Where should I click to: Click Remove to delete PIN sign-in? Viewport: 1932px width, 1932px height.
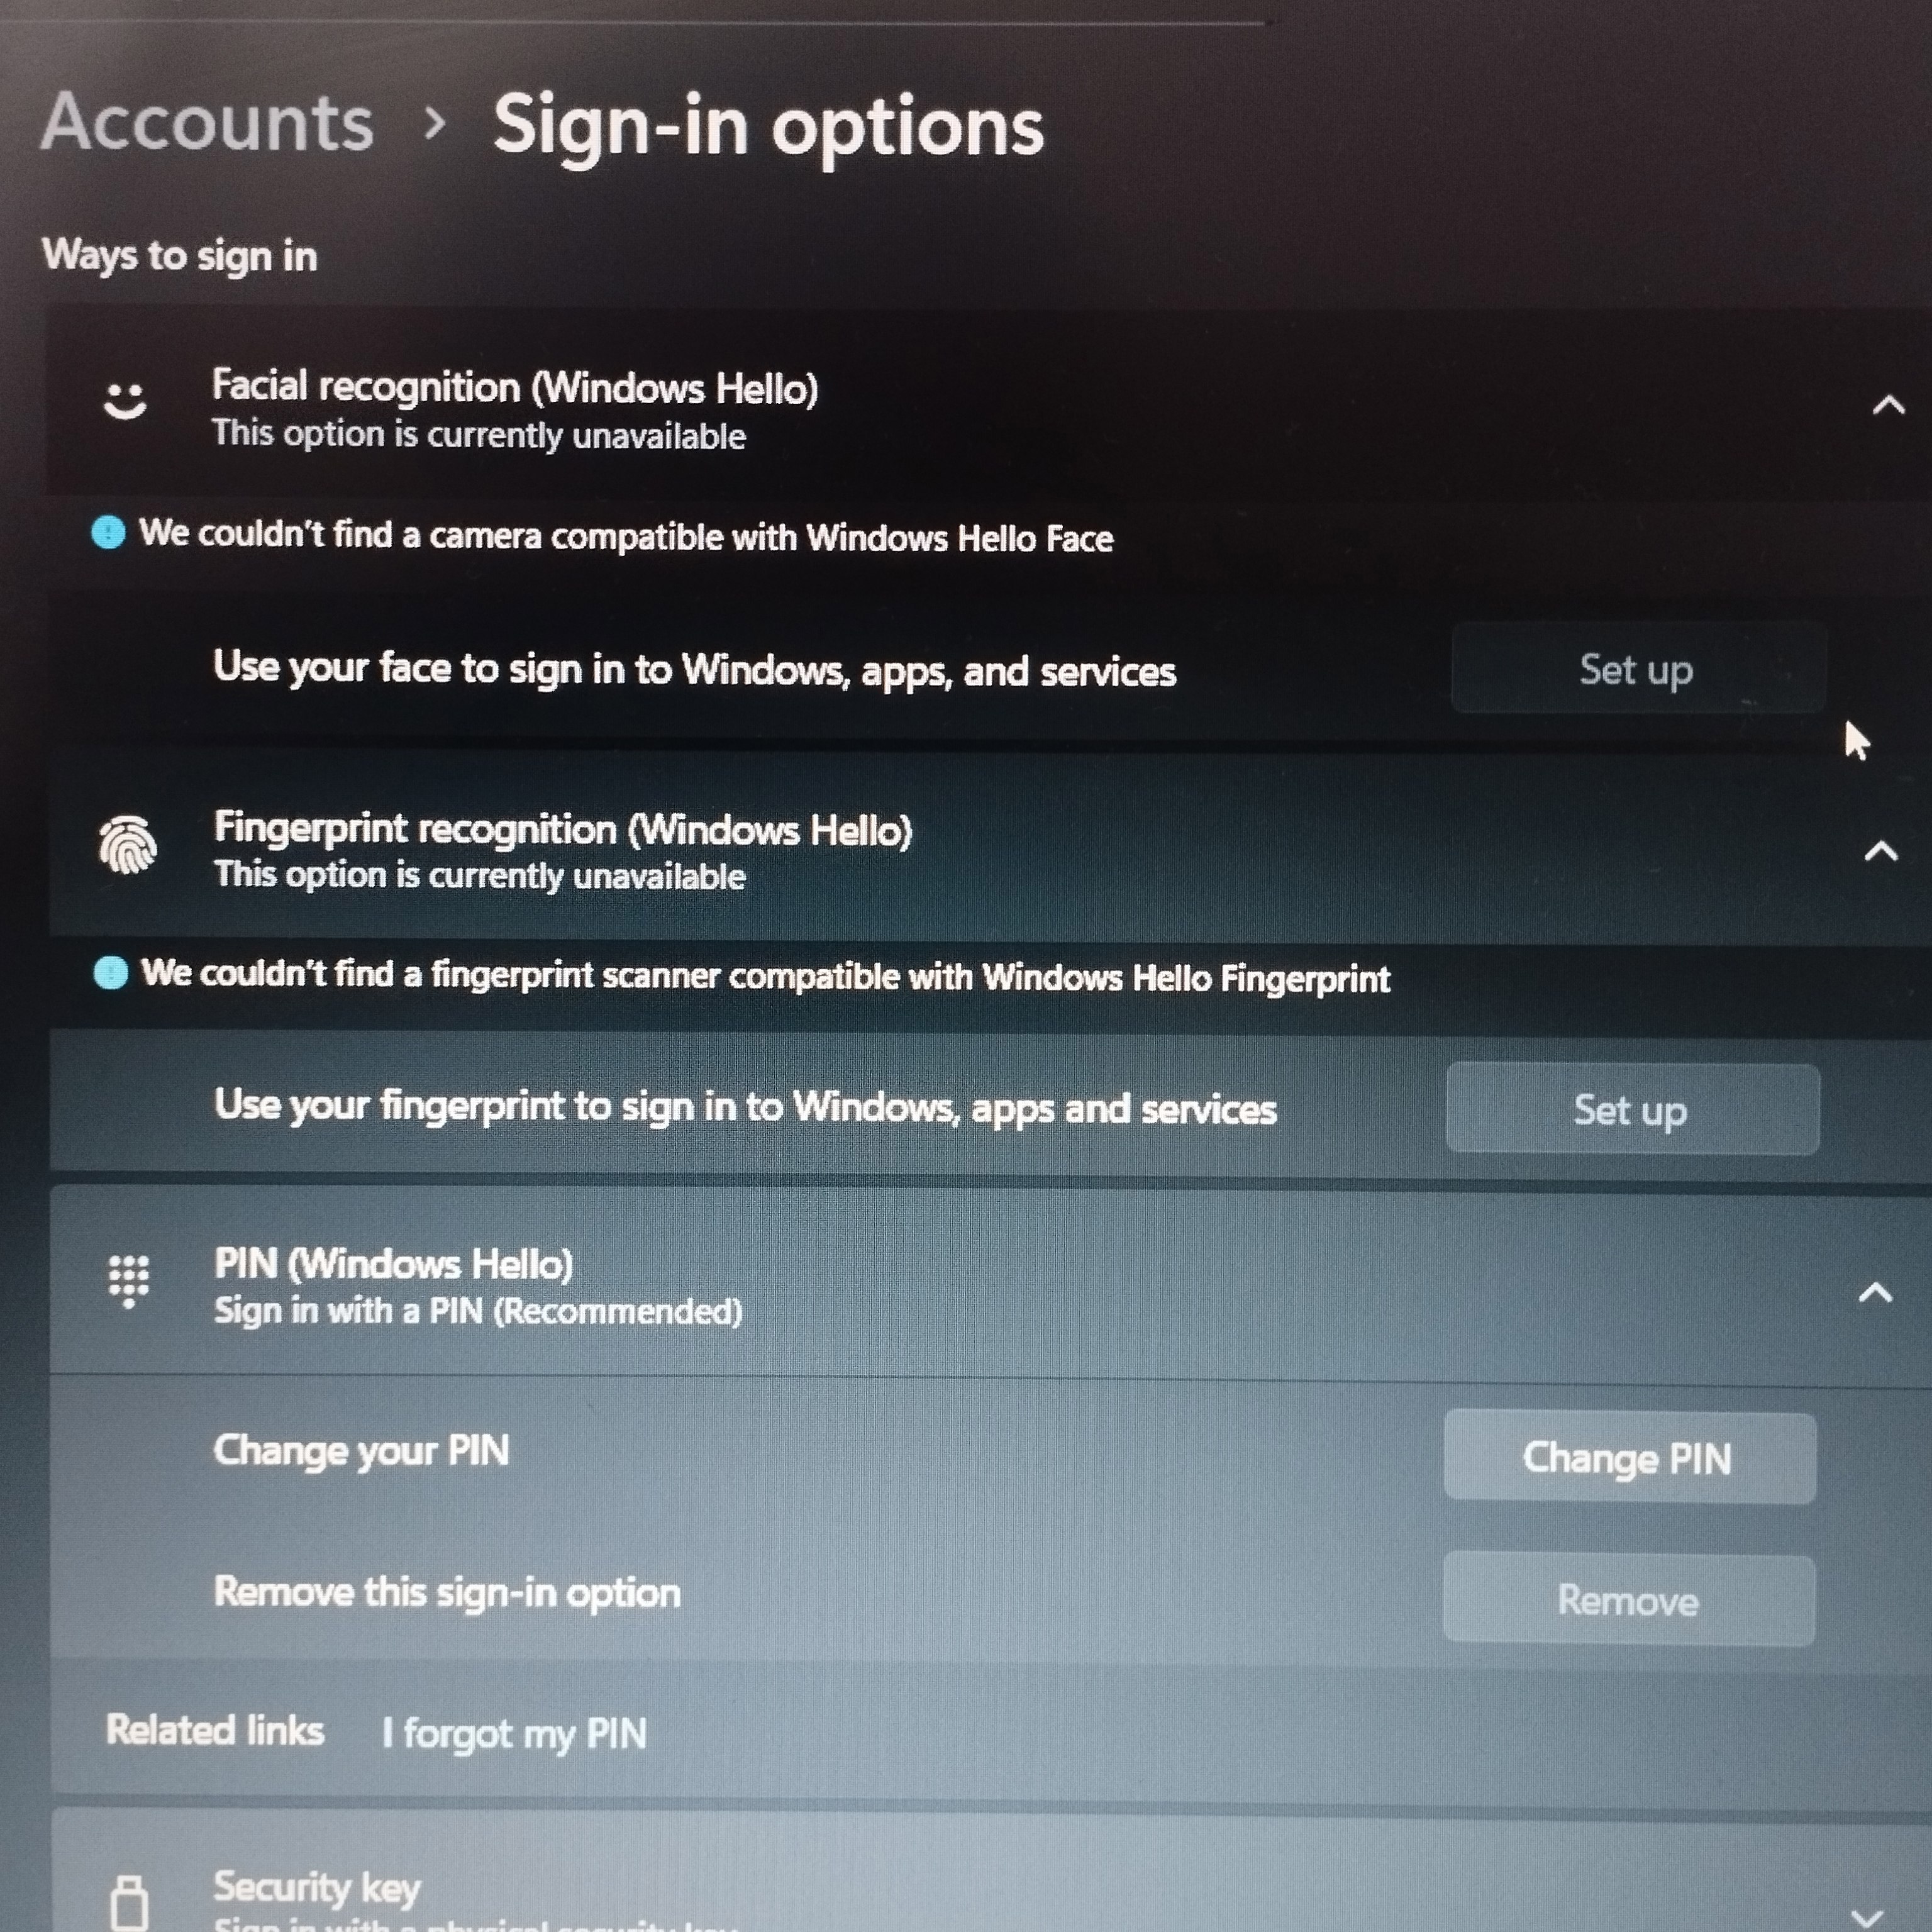(x=1629, y=1600)
